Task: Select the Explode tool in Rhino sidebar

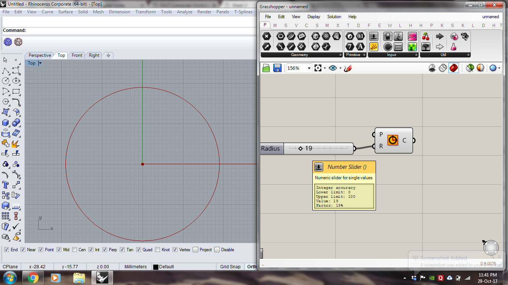Action: click(16, 143)
